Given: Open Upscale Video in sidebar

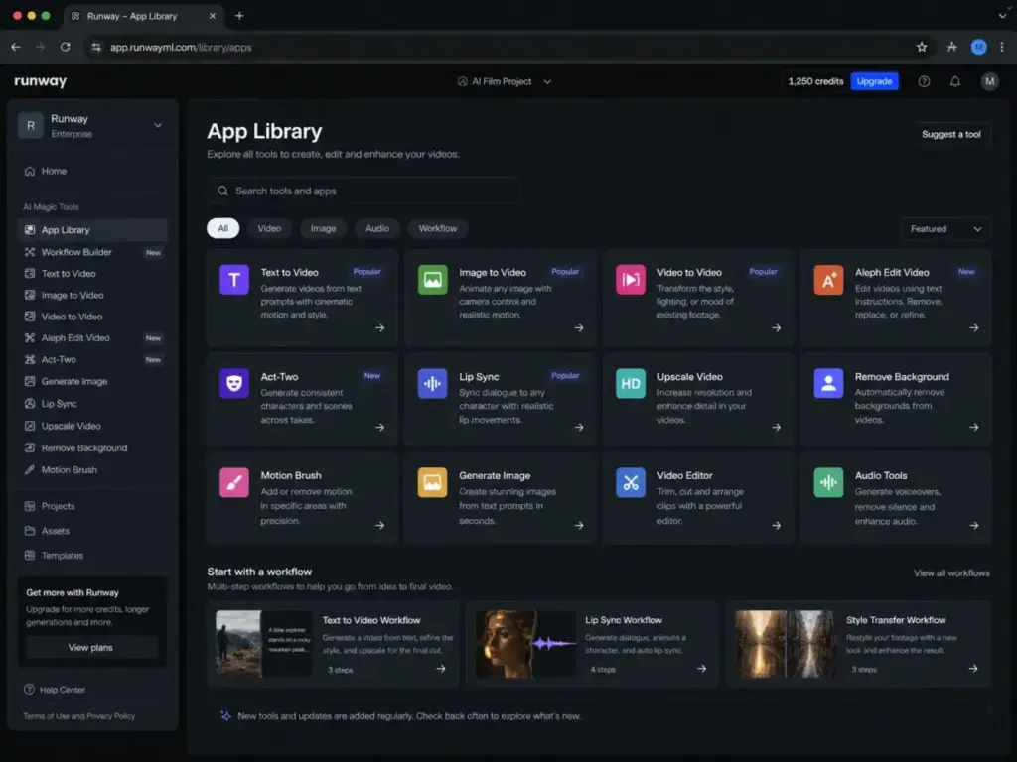Looking at the screenshot, I should (92, 426).
